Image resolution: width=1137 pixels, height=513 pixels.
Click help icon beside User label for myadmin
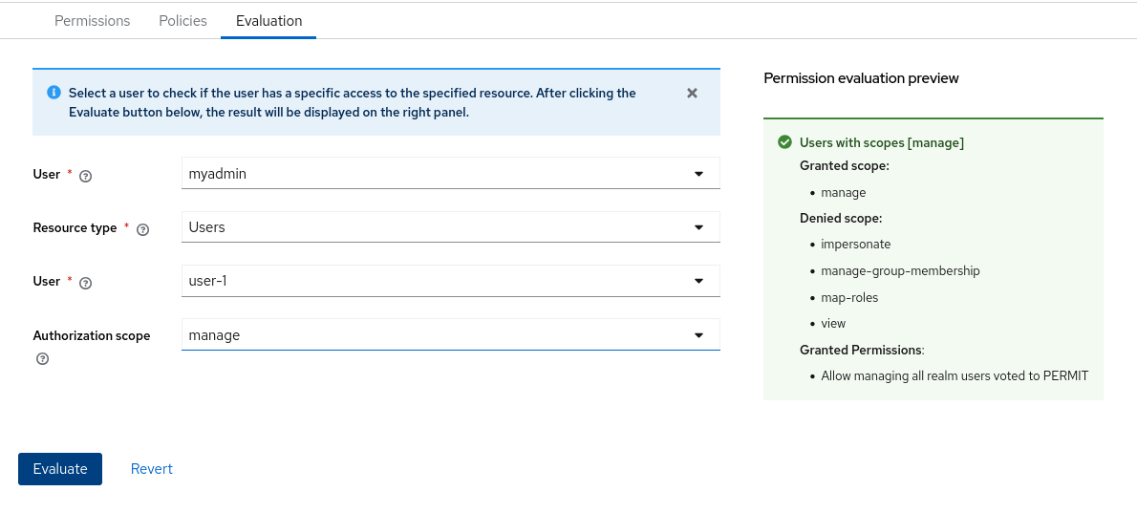coord(86,176)
